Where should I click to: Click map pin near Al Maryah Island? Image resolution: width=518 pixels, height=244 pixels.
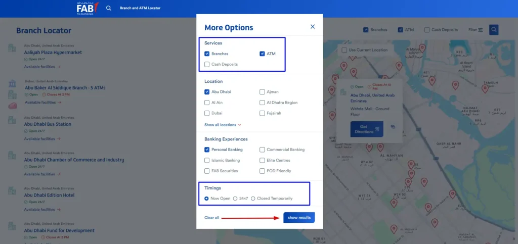(422, 48)
